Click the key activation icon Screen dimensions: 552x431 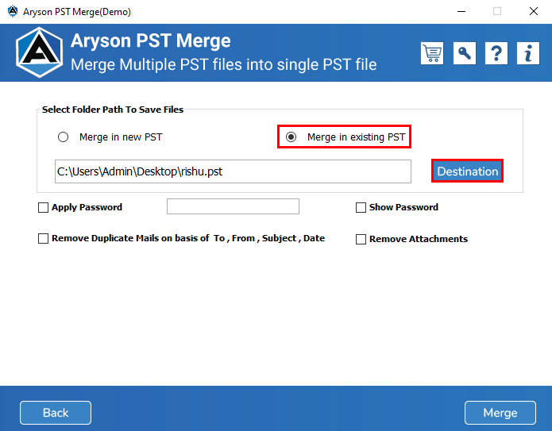pos(465,53)
